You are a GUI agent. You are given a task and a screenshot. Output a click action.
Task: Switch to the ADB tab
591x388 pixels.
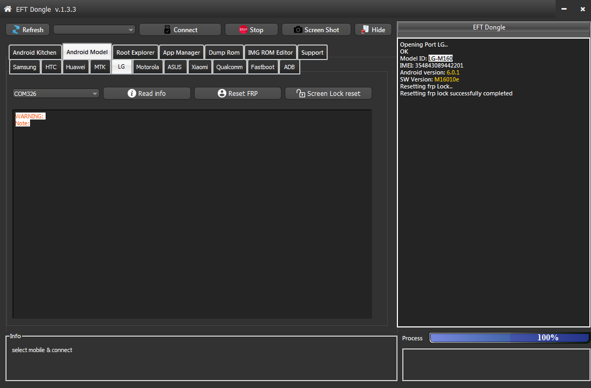(x=289, y=67)
